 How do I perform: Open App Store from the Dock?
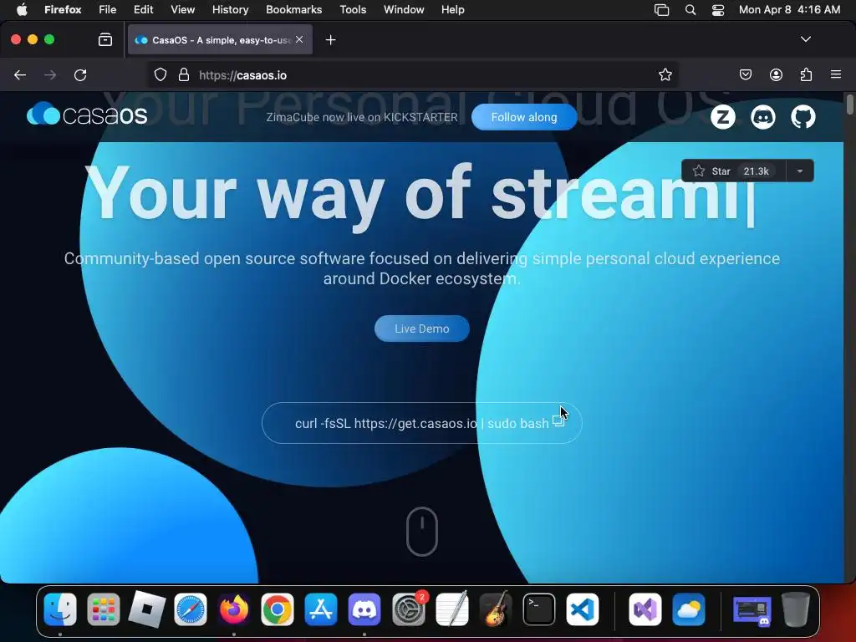tap(321, 609)
